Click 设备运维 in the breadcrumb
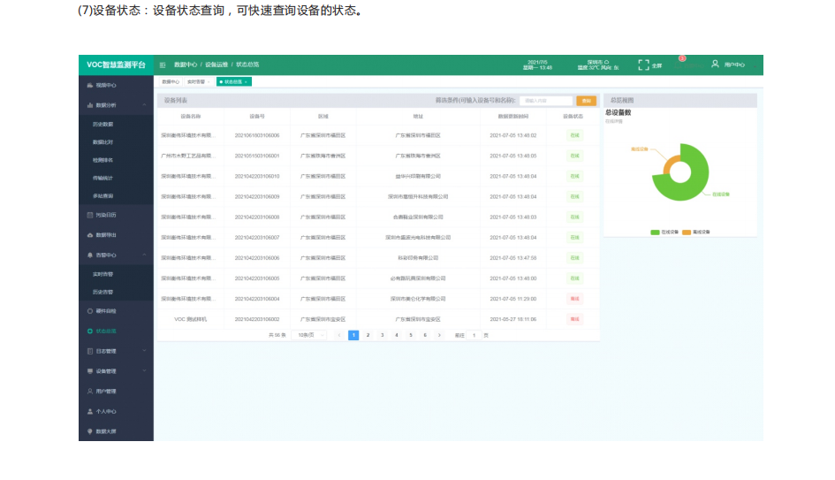 coord(216,65)
